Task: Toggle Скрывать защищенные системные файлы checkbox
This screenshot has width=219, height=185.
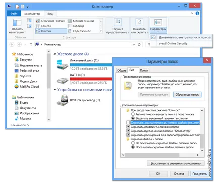Action: [x=128, y=122]
